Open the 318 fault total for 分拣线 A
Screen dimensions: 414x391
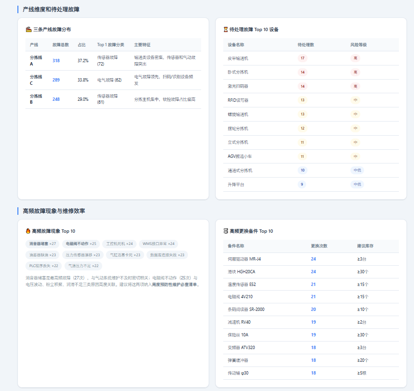tap(56, 61)
